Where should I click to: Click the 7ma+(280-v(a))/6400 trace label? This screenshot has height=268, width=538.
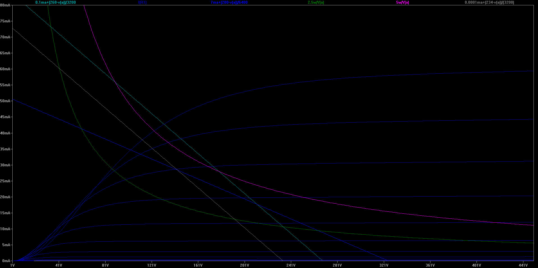pos(229,2)
